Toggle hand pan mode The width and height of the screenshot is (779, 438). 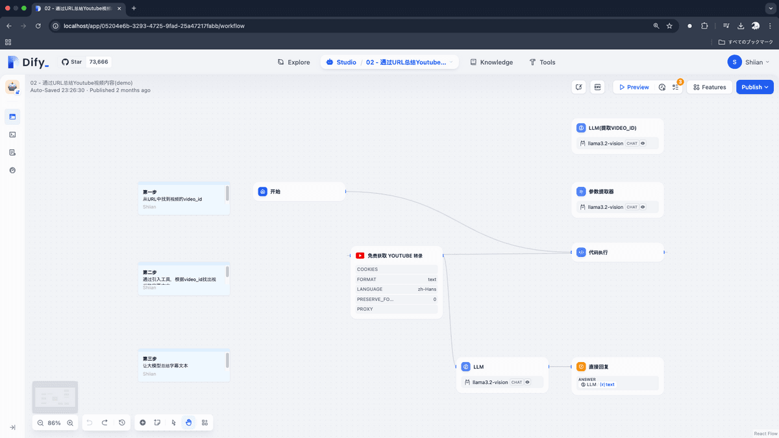pyautogui.click(x=189, y=422)
